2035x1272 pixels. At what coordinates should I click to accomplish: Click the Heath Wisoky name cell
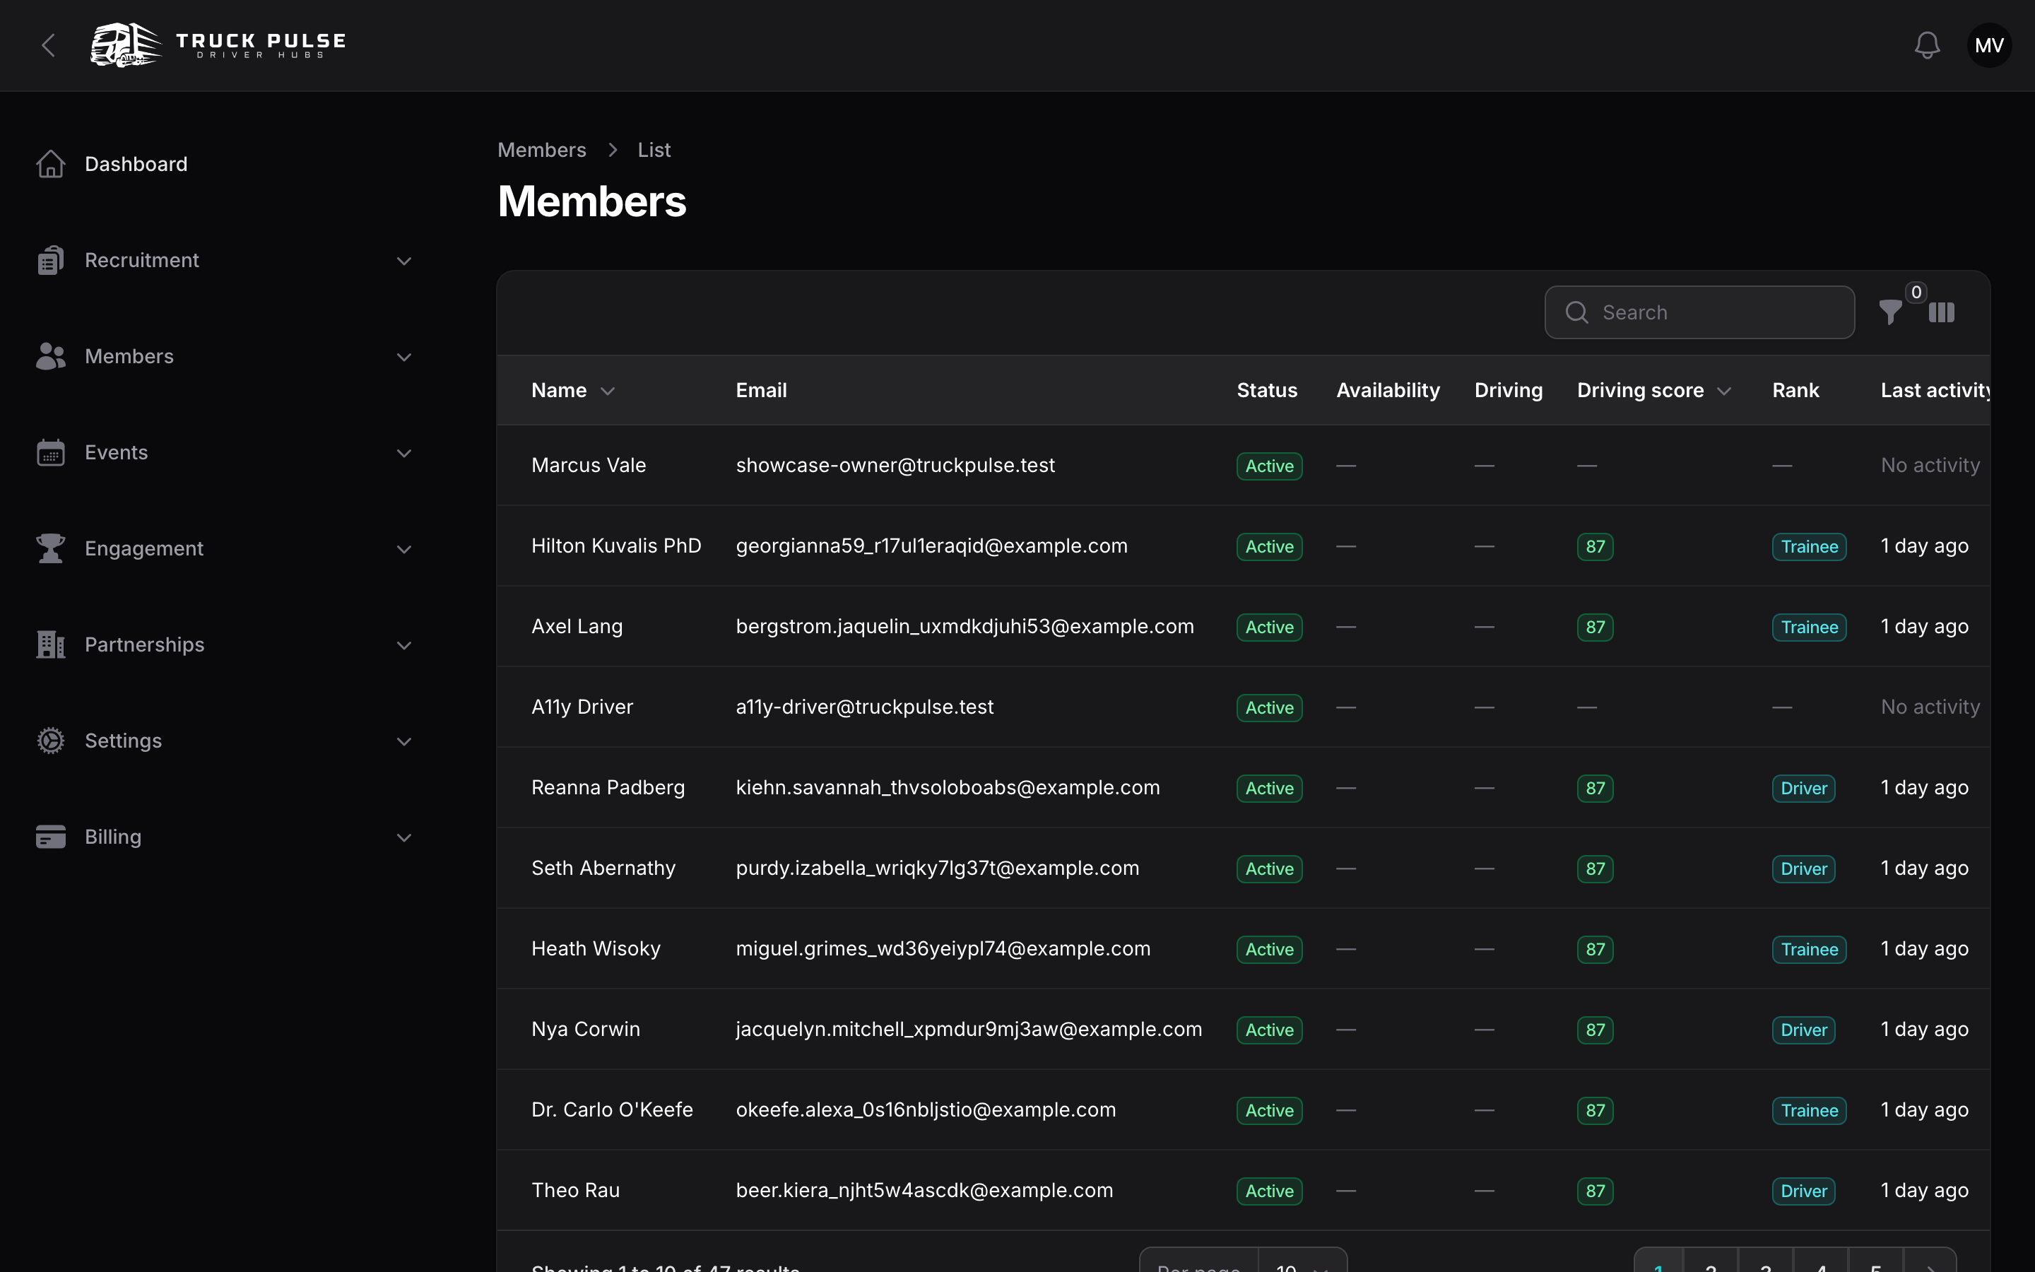(x=596, y=949)
